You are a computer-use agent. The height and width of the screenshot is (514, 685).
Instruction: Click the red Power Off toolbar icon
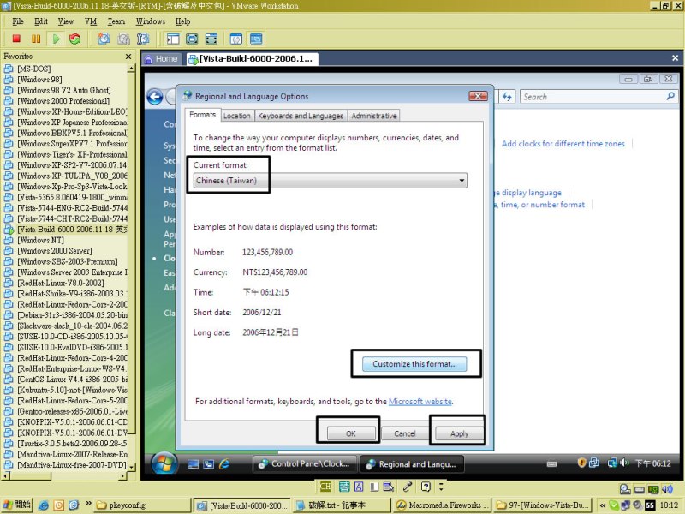16,39
